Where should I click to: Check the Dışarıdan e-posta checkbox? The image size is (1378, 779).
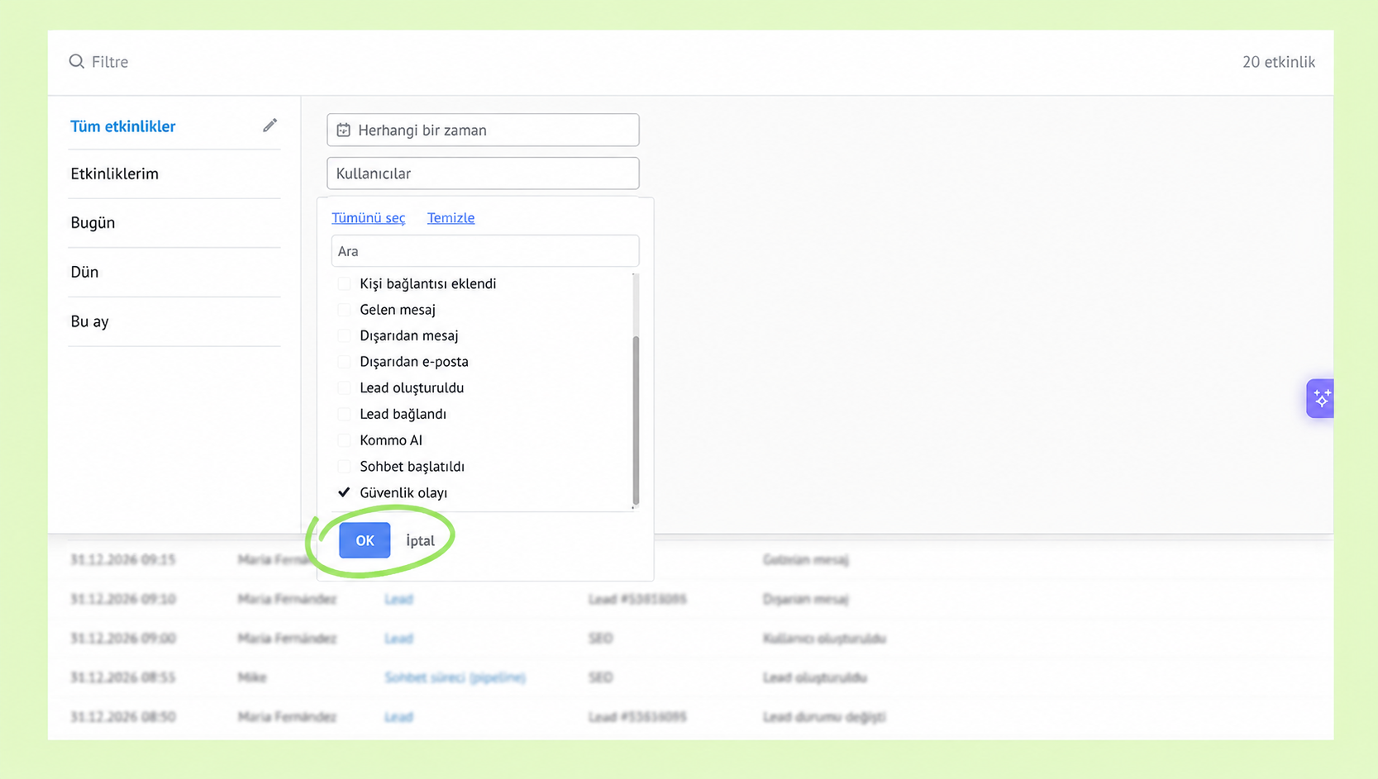click(x=344, y=361)
